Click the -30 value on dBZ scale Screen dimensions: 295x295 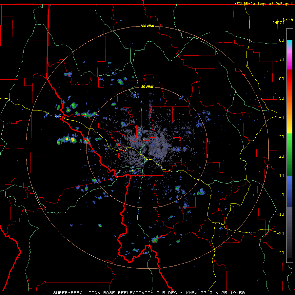coord(280,253)
